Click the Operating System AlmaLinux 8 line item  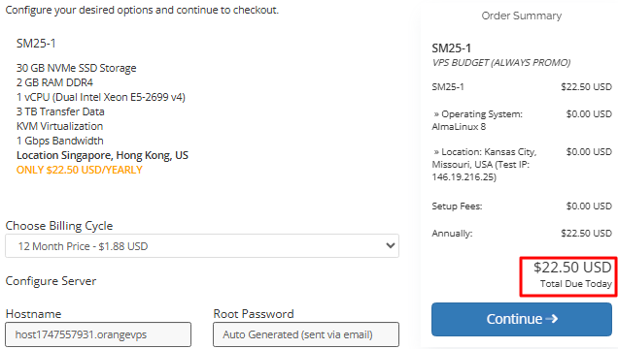[x=522, y=120]
